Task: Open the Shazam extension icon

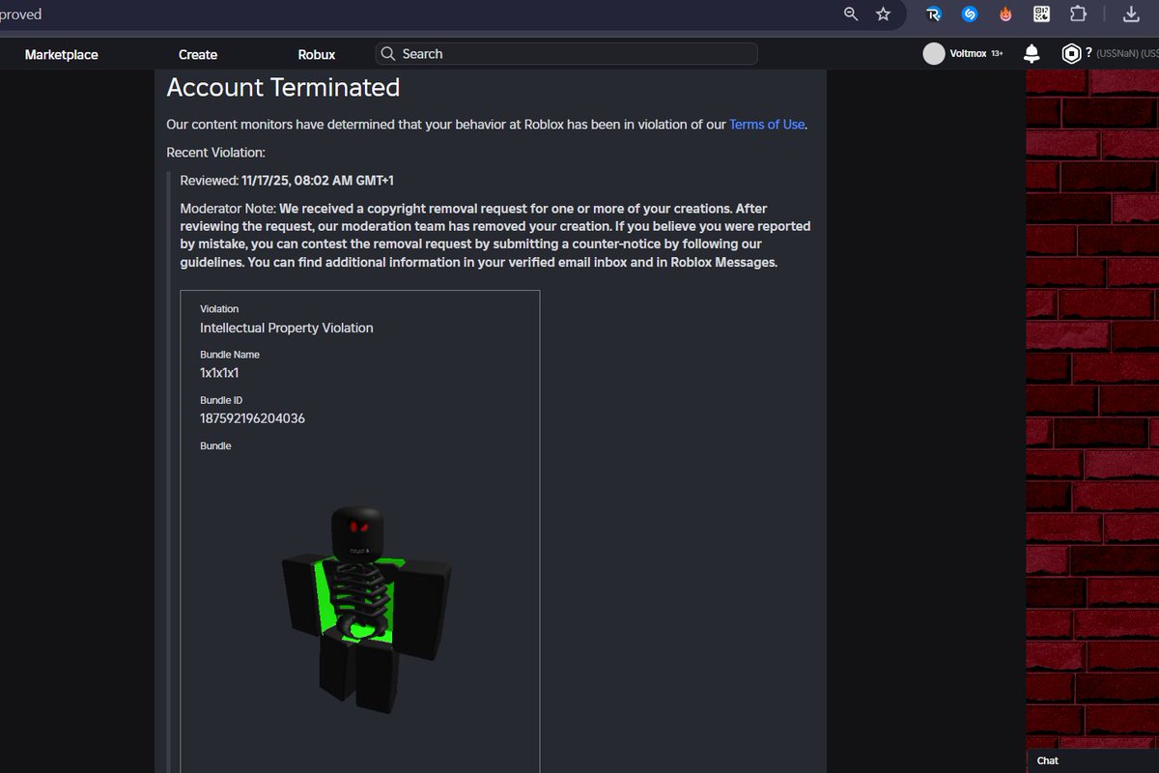Action: coord(970,14)
